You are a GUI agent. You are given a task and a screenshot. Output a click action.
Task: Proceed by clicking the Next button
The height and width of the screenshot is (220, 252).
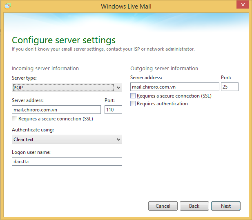point(225,206)
